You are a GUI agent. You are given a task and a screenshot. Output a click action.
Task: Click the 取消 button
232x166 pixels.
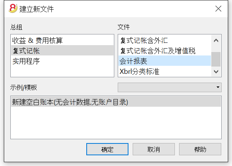154,149
